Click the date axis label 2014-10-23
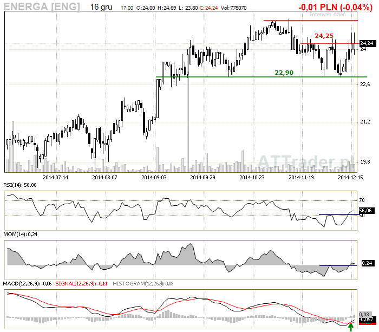This screenshot has height=332, width=379. pos(252,178)
